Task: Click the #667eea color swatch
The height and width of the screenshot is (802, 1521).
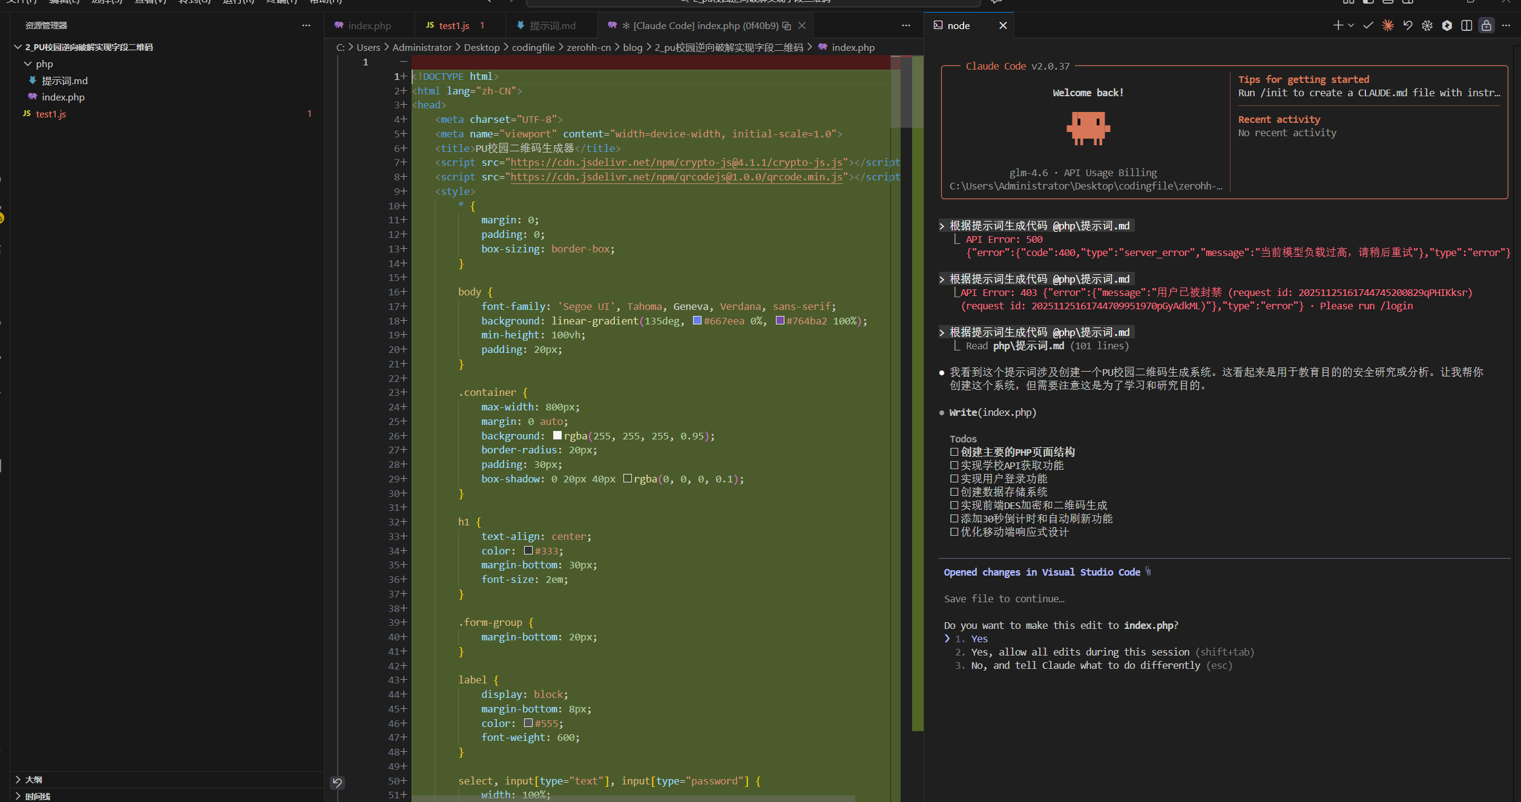Action: [x=697, y=321]
